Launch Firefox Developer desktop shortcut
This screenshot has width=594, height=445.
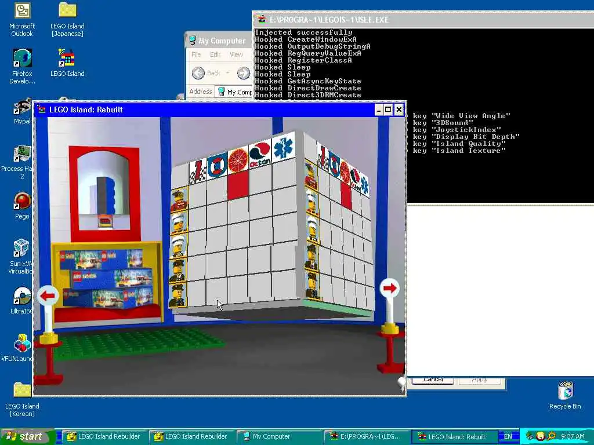pyautogui.click(x=22, y=66)
